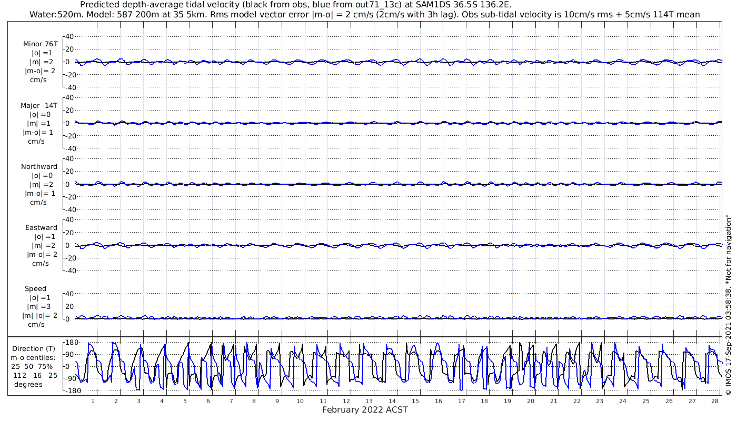Click day tick label '28' on date axis
The width and height of the screenshot is (737, 421).
pyautogui.click(x=714, y=401)
